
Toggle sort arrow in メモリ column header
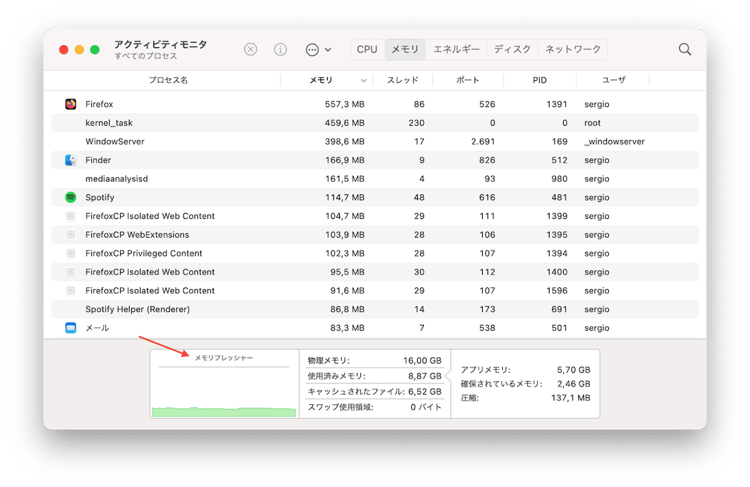[363, 81]
